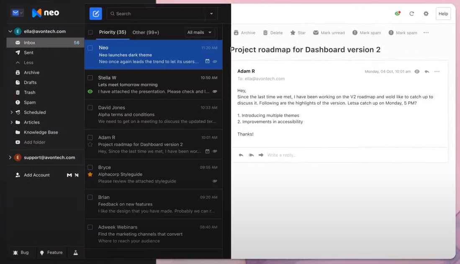Collapse the ella@avontech.com account section
Image resolution: width=460 pixels, height=264 pixels.
[9, 31]
